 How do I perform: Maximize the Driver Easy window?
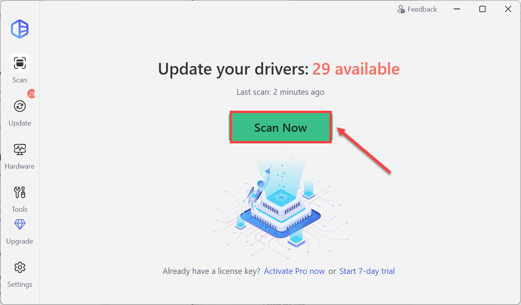click(482, 9)
